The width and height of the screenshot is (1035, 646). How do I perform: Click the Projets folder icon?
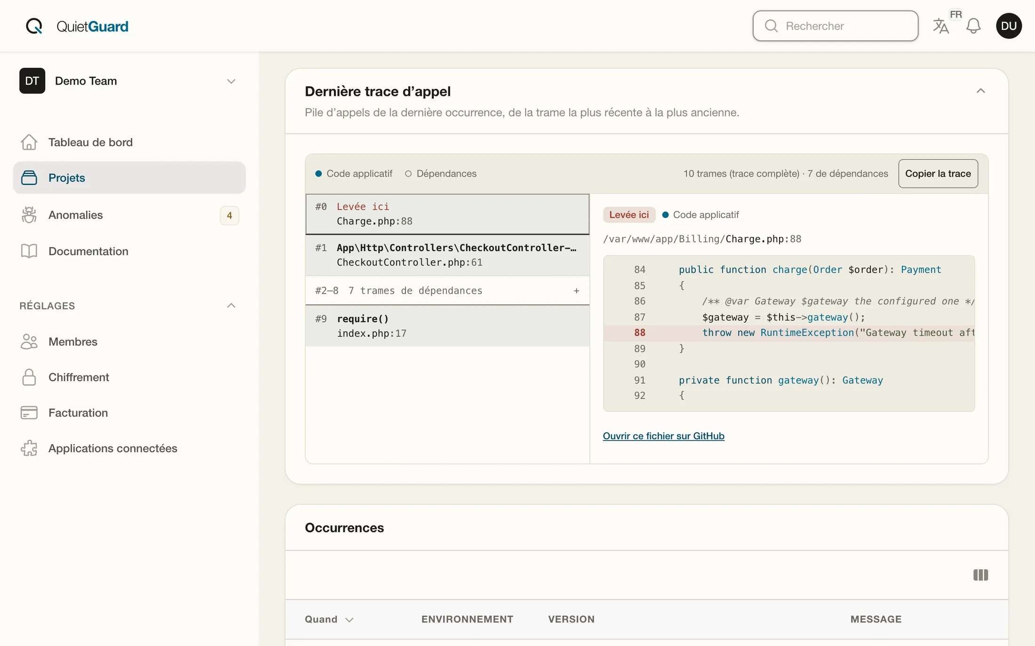(x=29, y=178)
